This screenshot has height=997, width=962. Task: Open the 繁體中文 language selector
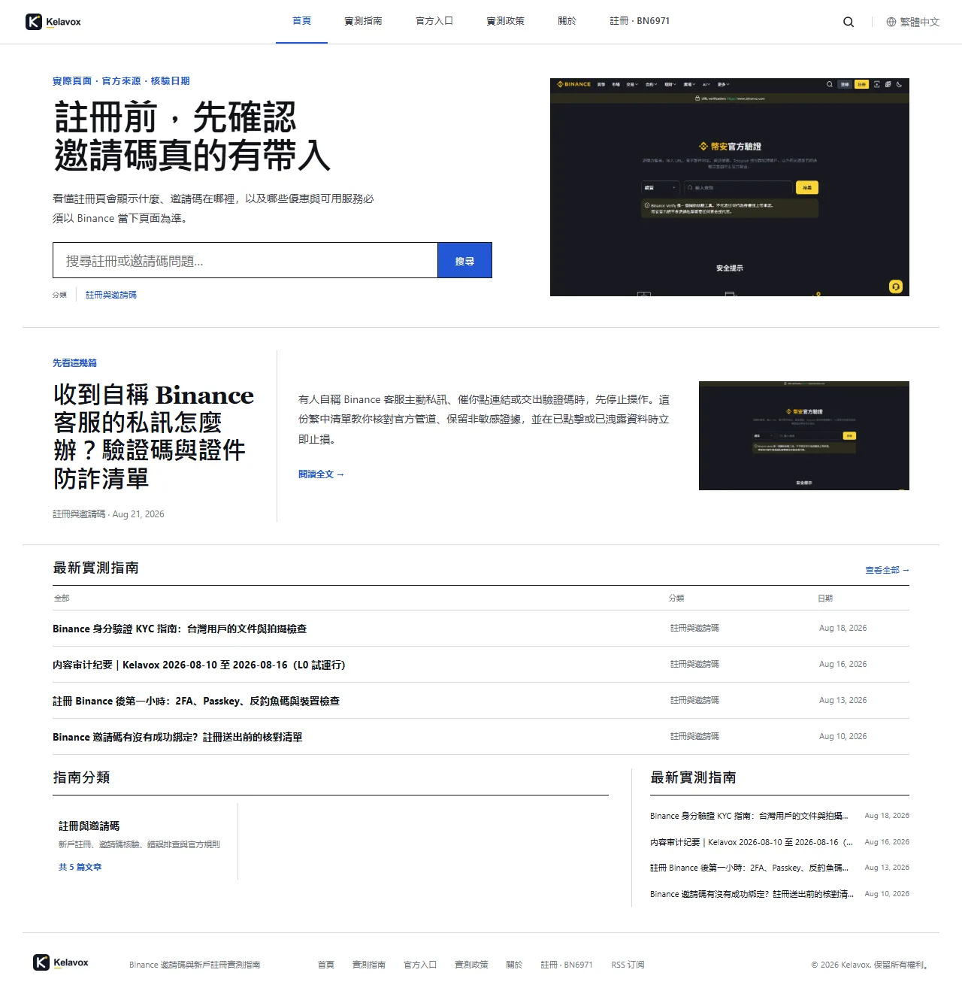point(913,22)
